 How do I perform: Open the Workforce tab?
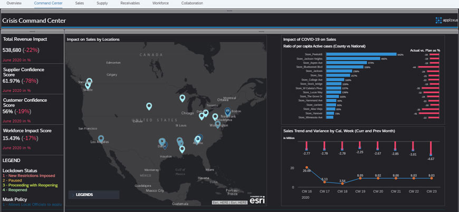click(x=160, y=3)
